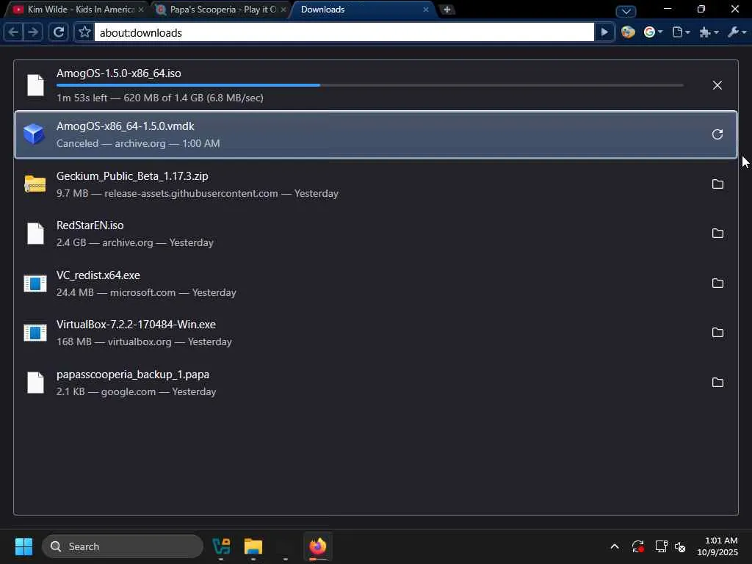Close the Papa's Scooperia tab
Screen dimensions: 752x564
pos(283,10)
